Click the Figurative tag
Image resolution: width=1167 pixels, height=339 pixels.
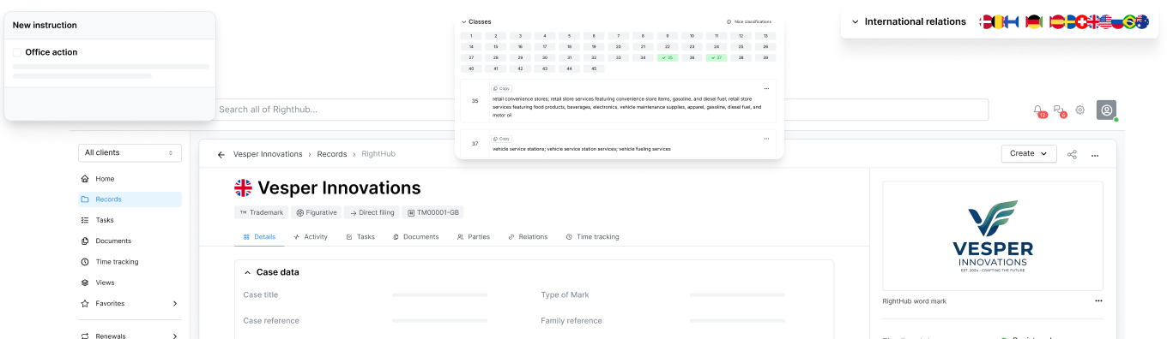[316, 212]
